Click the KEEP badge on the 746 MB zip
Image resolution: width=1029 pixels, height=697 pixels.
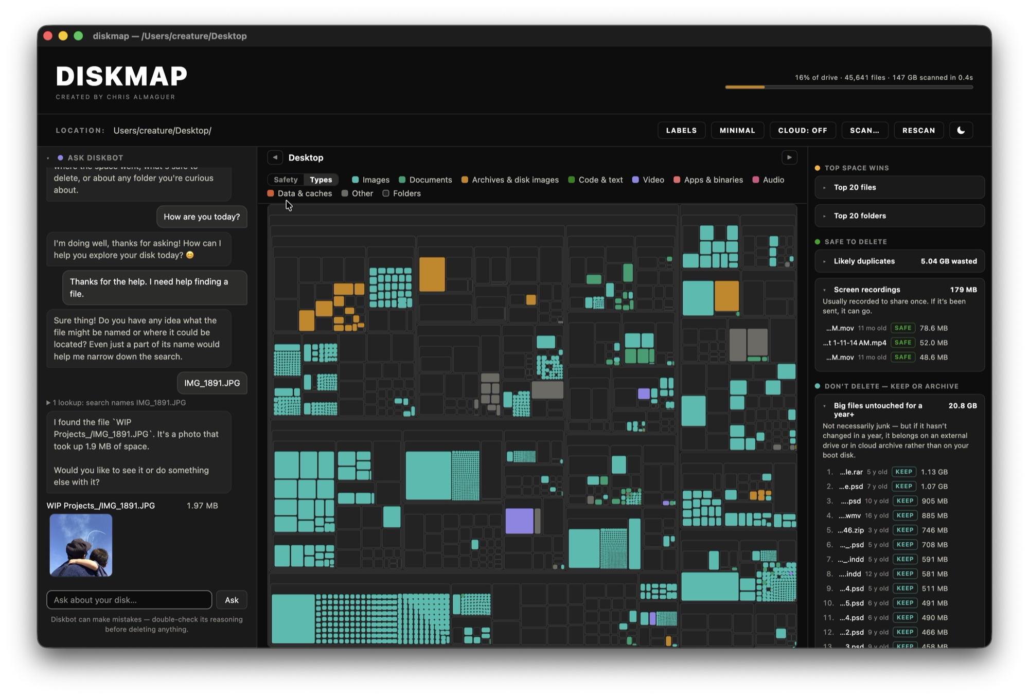(905, 530)
